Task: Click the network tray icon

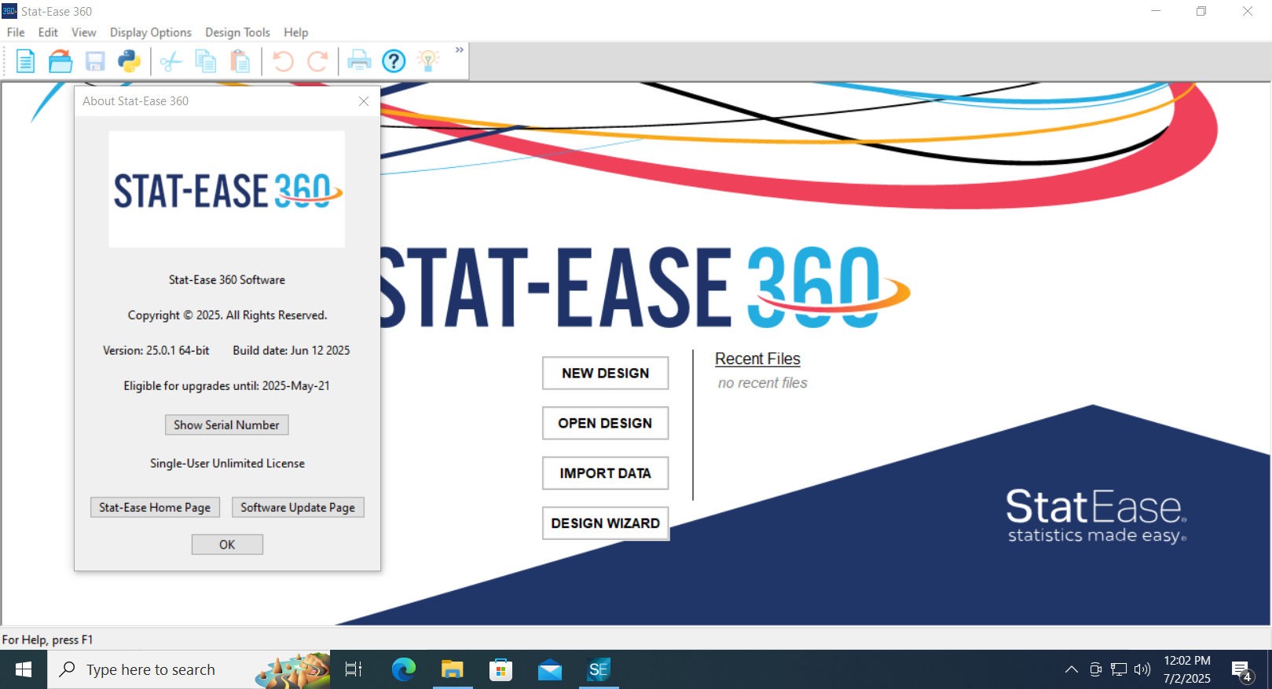Action: pos(1119,669)
